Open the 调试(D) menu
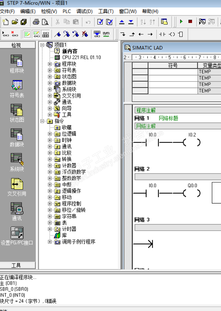Image resolution: width=221 pixels, height=311 pixels. tap(84, 11)
